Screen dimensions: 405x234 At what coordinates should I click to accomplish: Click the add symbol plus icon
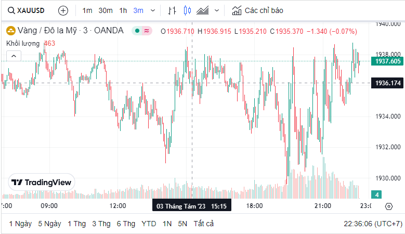pyautogui.click(x=63, y=10)
